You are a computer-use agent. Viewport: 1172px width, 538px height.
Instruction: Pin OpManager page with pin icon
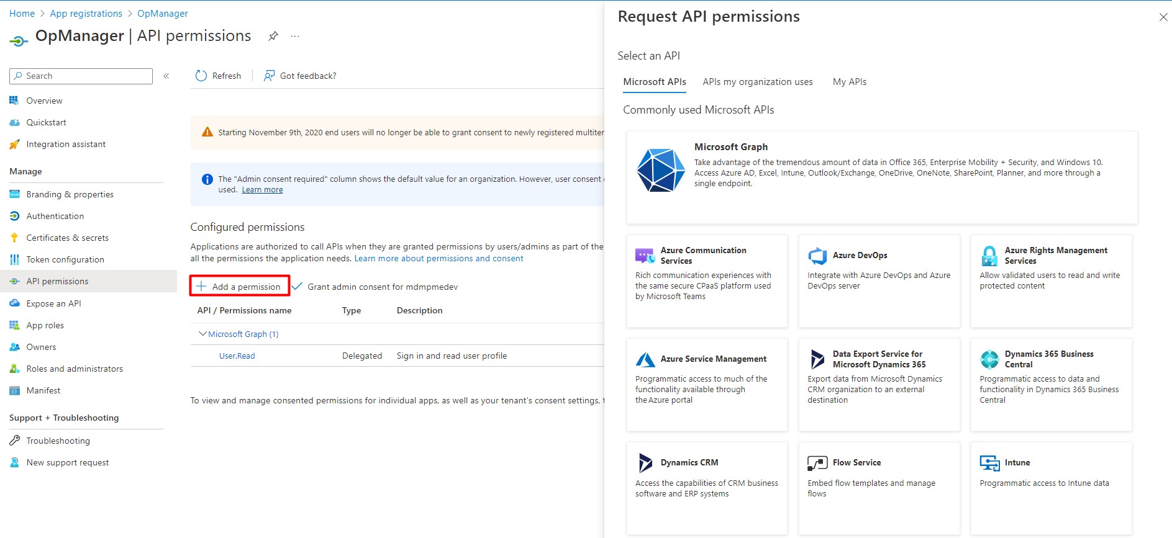[x=273, y=36]
